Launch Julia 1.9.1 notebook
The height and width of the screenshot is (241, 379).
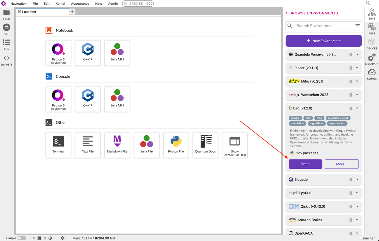pos(117,53)
